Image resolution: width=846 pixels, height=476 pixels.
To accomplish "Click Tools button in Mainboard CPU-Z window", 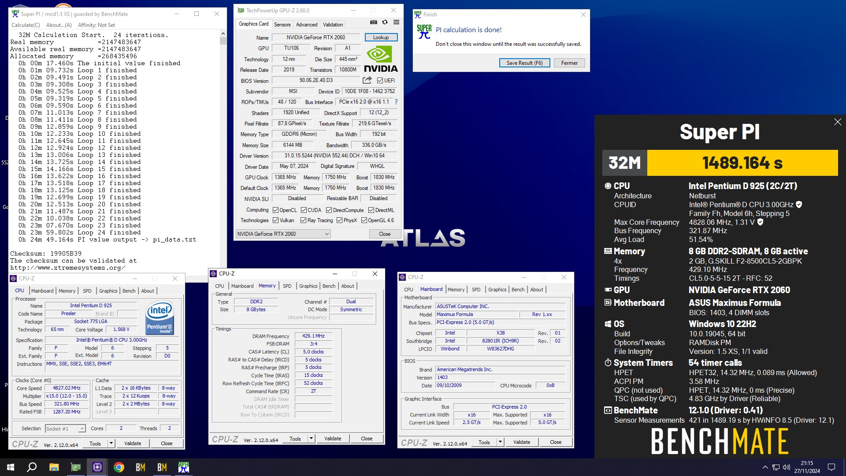I will point(484,442).
